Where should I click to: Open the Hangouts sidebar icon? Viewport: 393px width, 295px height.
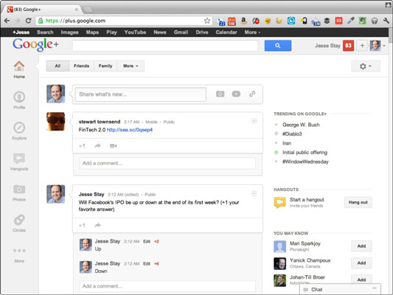click(19, 159)
